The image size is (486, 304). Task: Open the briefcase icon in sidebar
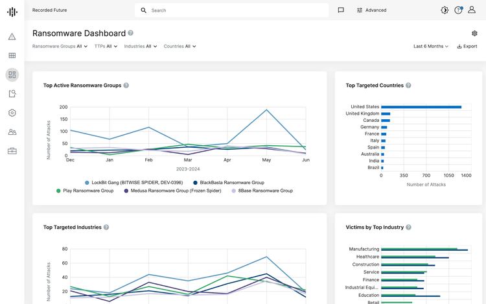12,151
